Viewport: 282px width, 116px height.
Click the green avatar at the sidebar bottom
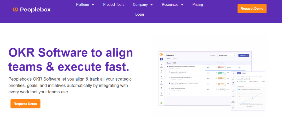tap(161, 103)
